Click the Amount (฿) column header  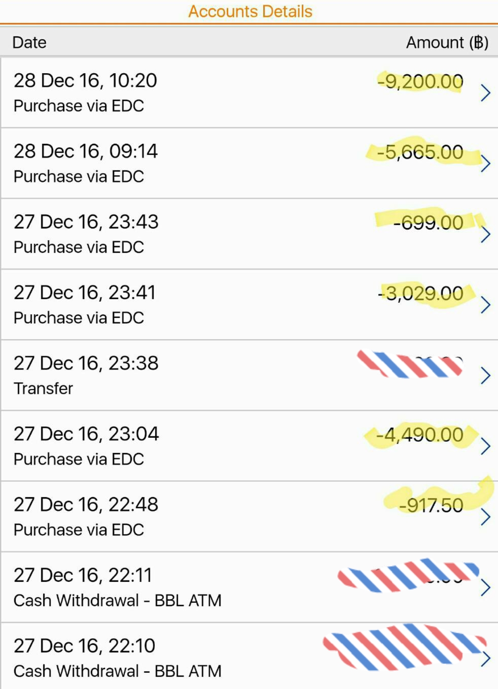(x=448, y=43)
